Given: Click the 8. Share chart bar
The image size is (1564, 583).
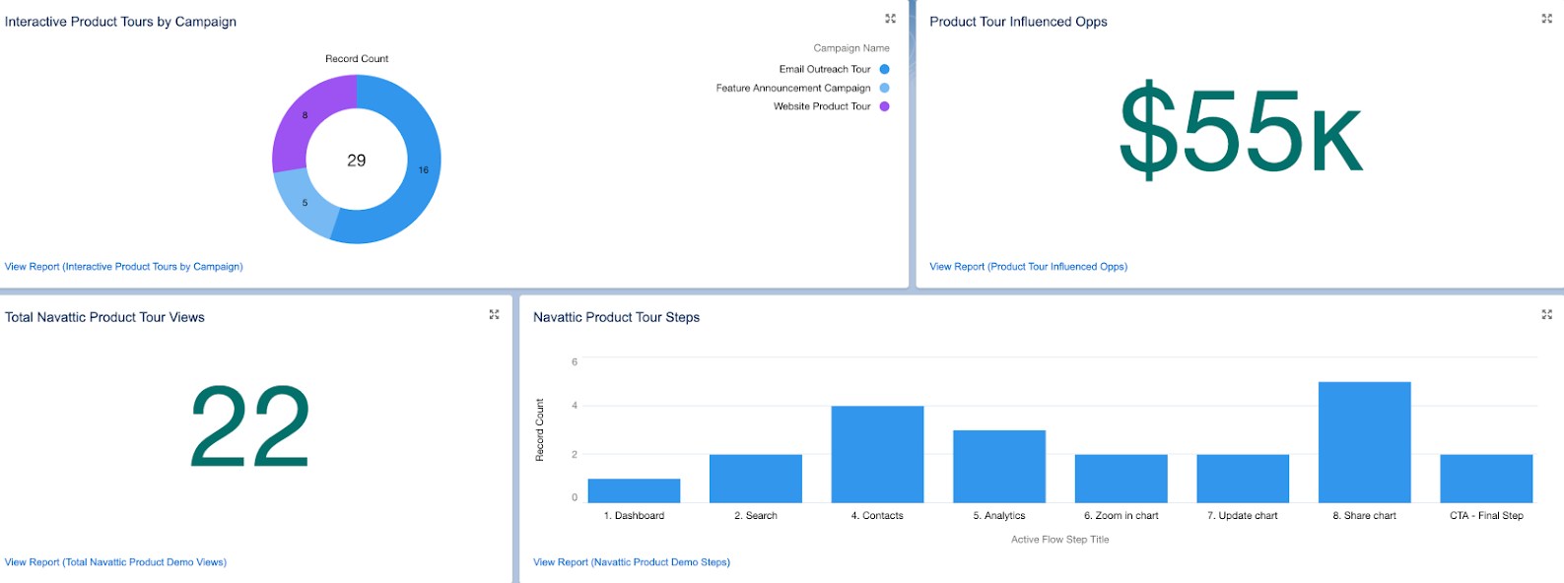Looking at the screenshot, I should (x=1364, y=442).
